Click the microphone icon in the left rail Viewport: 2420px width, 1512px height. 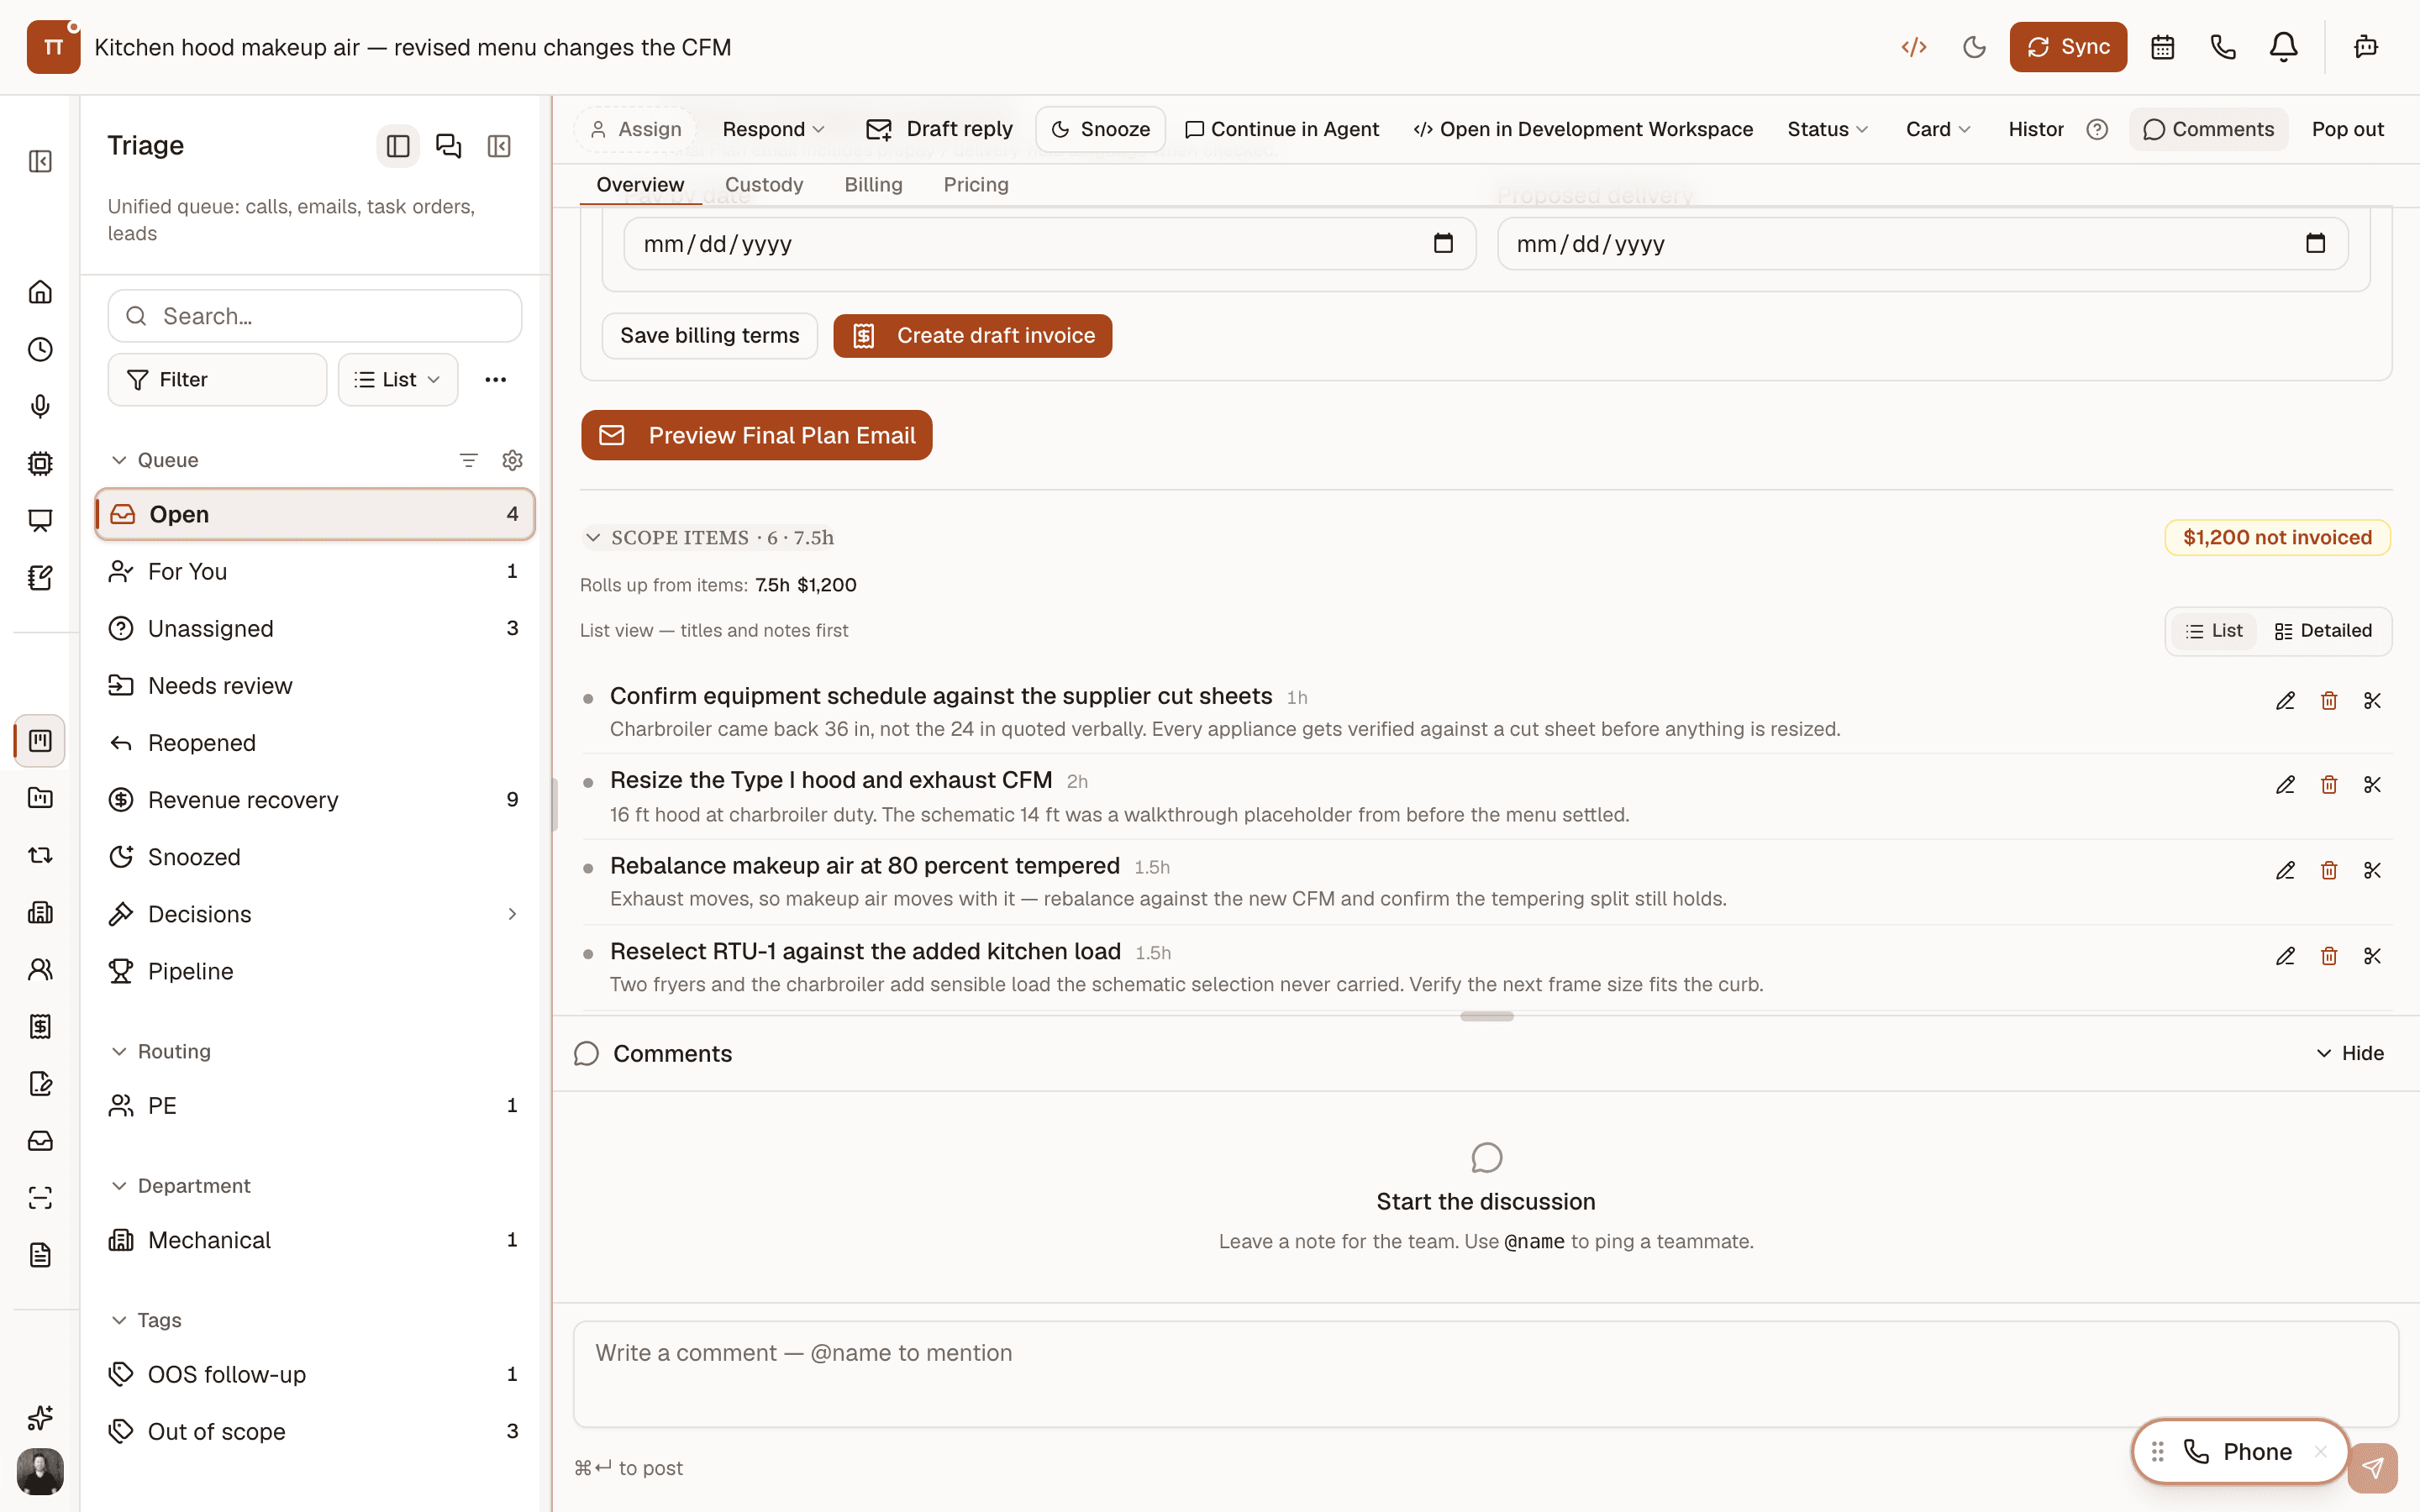40,406
